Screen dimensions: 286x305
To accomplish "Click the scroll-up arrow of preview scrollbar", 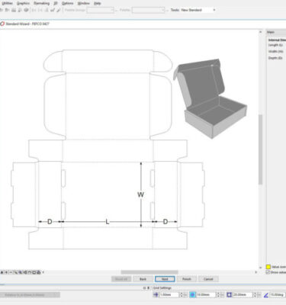I will pyautogui.click(x=260, y=32).
